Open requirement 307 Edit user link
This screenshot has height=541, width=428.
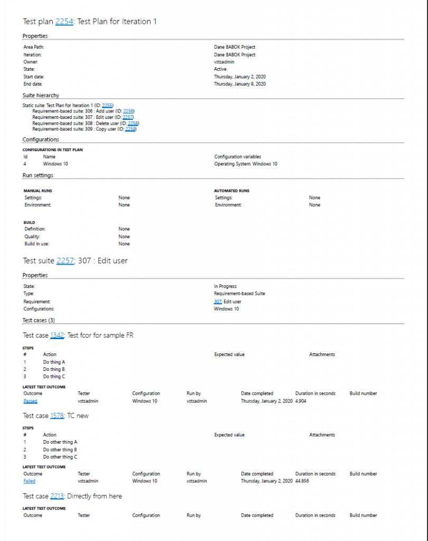(x=218, y=301)
